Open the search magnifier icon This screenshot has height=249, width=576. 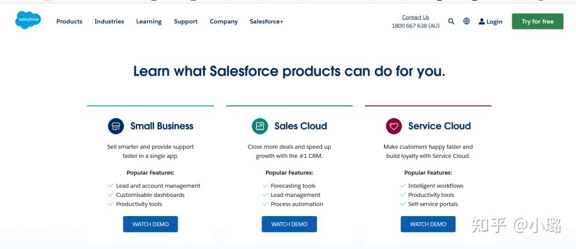click(451, 21)
